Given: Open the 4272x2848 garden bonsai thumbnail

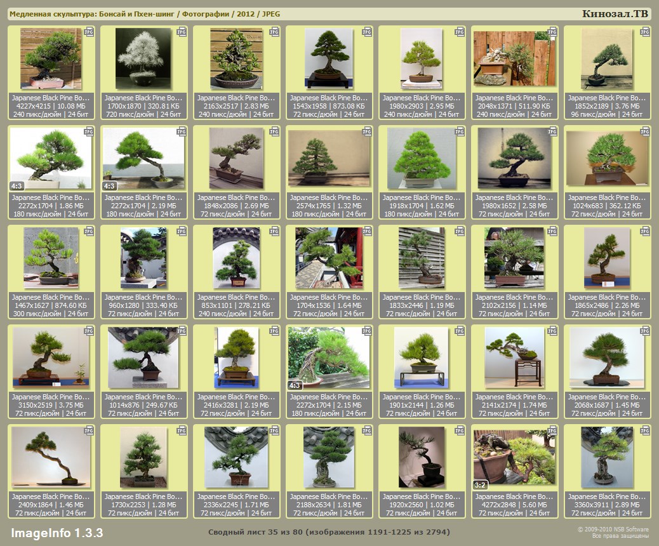Looking at the screenshot, I should (514, 457).
